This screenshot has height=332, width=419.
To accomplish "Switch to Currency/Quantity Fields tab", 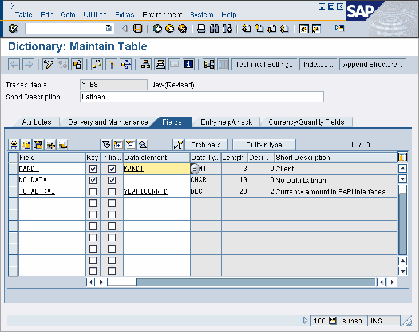I will point(306,122).
